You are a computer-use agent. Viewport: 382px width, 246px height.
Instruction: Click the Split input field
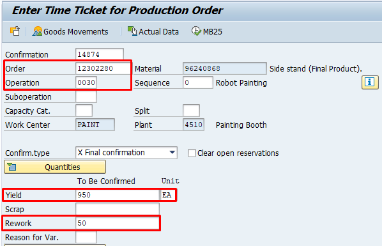(x=191, y=111)
